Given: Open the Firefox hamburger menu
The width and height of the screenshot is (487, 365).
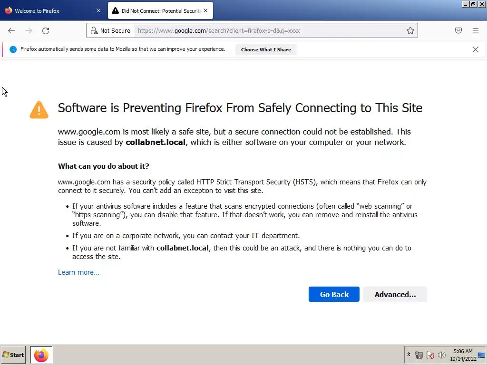Looking at the screenshot, I should (x=476, y=30).
